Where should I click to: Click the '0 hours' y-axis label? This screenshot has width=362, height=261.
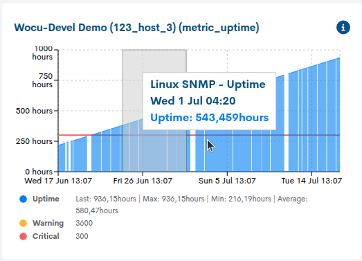[39, 172]
